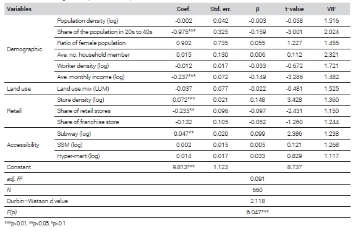Click the Durbin–Watson d value label
353x234 pixels.
click(x=37, y=201)
